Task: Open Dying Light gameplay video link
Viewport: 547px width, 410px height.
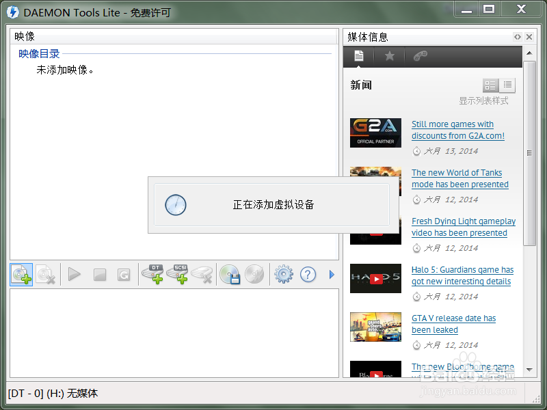Action: (464, 227)
